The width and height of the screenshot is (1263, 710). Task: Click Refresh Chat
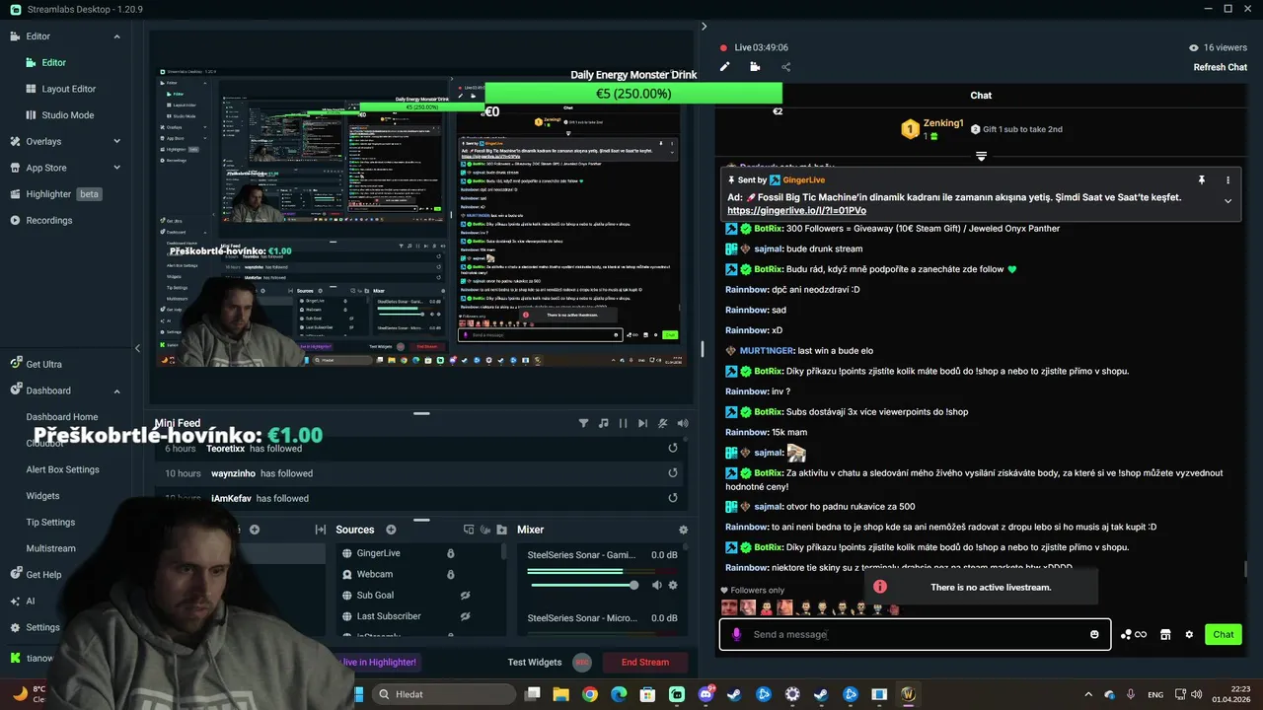[1221, 67]
